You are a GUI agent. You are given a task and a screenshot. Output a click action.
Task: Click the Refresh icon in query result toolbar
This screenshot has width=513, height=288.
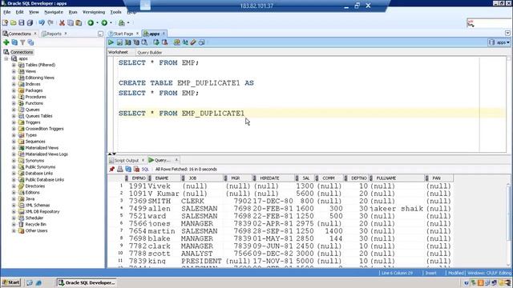click(128, 169)
